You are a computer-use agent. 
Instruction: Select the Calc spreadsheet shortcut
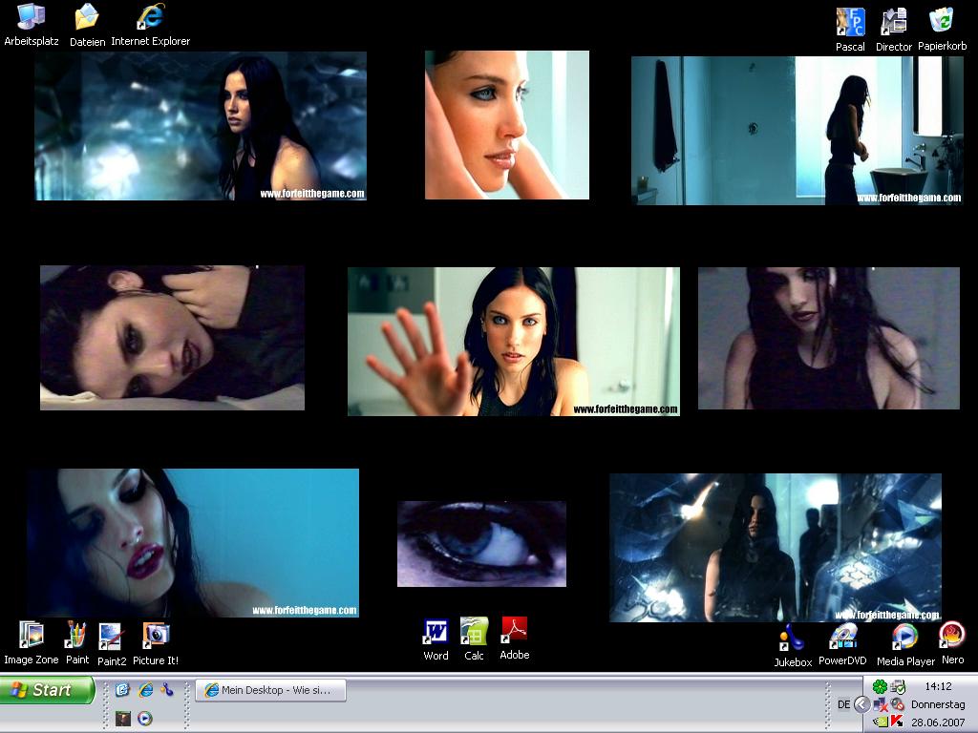[474, 632]
